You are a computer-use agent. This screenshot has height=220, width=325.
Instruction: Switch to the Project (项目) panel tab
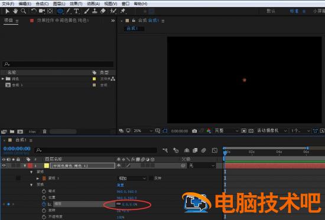(x=9, y=20)
